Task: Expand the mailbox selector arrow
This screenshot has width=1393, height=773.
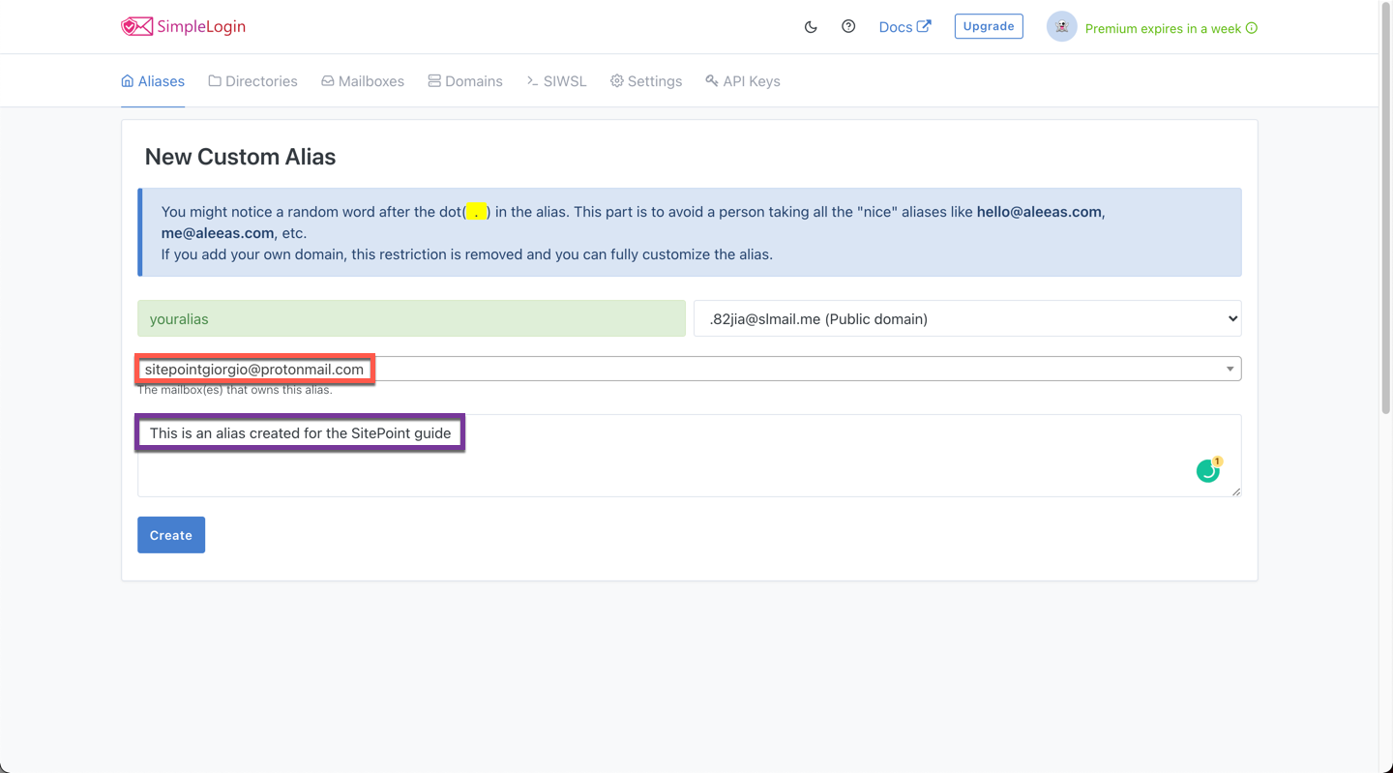Action: click(x=1230, y=369)
